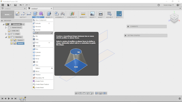Viewport: 182px width, 102px height.
Task: Open timeline settings gear icon
Action: [x=179, y=99]
